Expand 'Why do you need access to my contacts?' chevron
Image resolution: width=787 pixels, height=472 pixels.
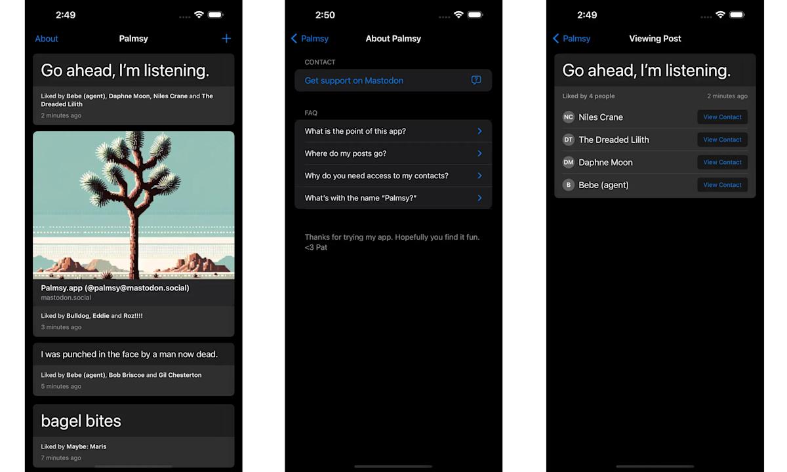479,176
